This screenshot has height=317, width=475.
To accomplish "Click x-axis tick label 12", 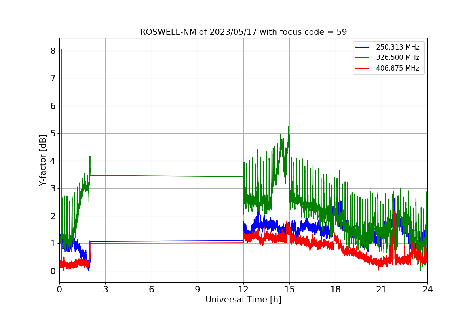I will click(x=243, y=290).
